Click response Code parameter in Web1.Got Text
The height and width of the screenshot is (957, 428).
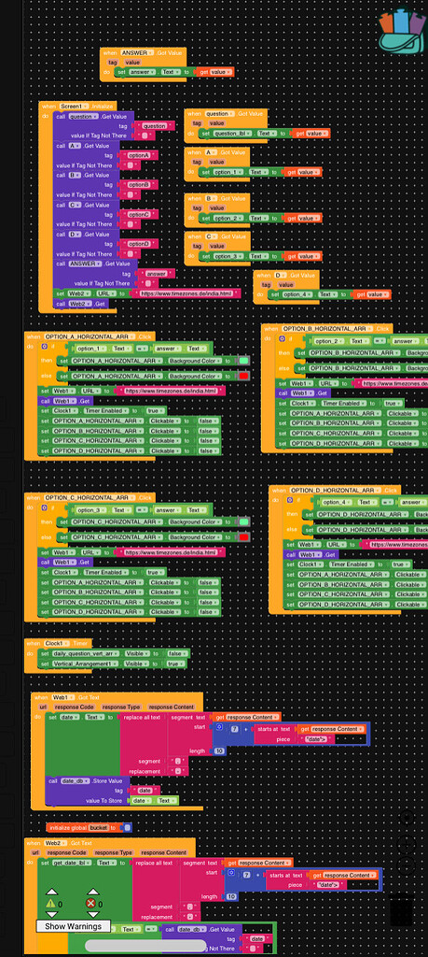click(75, 707)
